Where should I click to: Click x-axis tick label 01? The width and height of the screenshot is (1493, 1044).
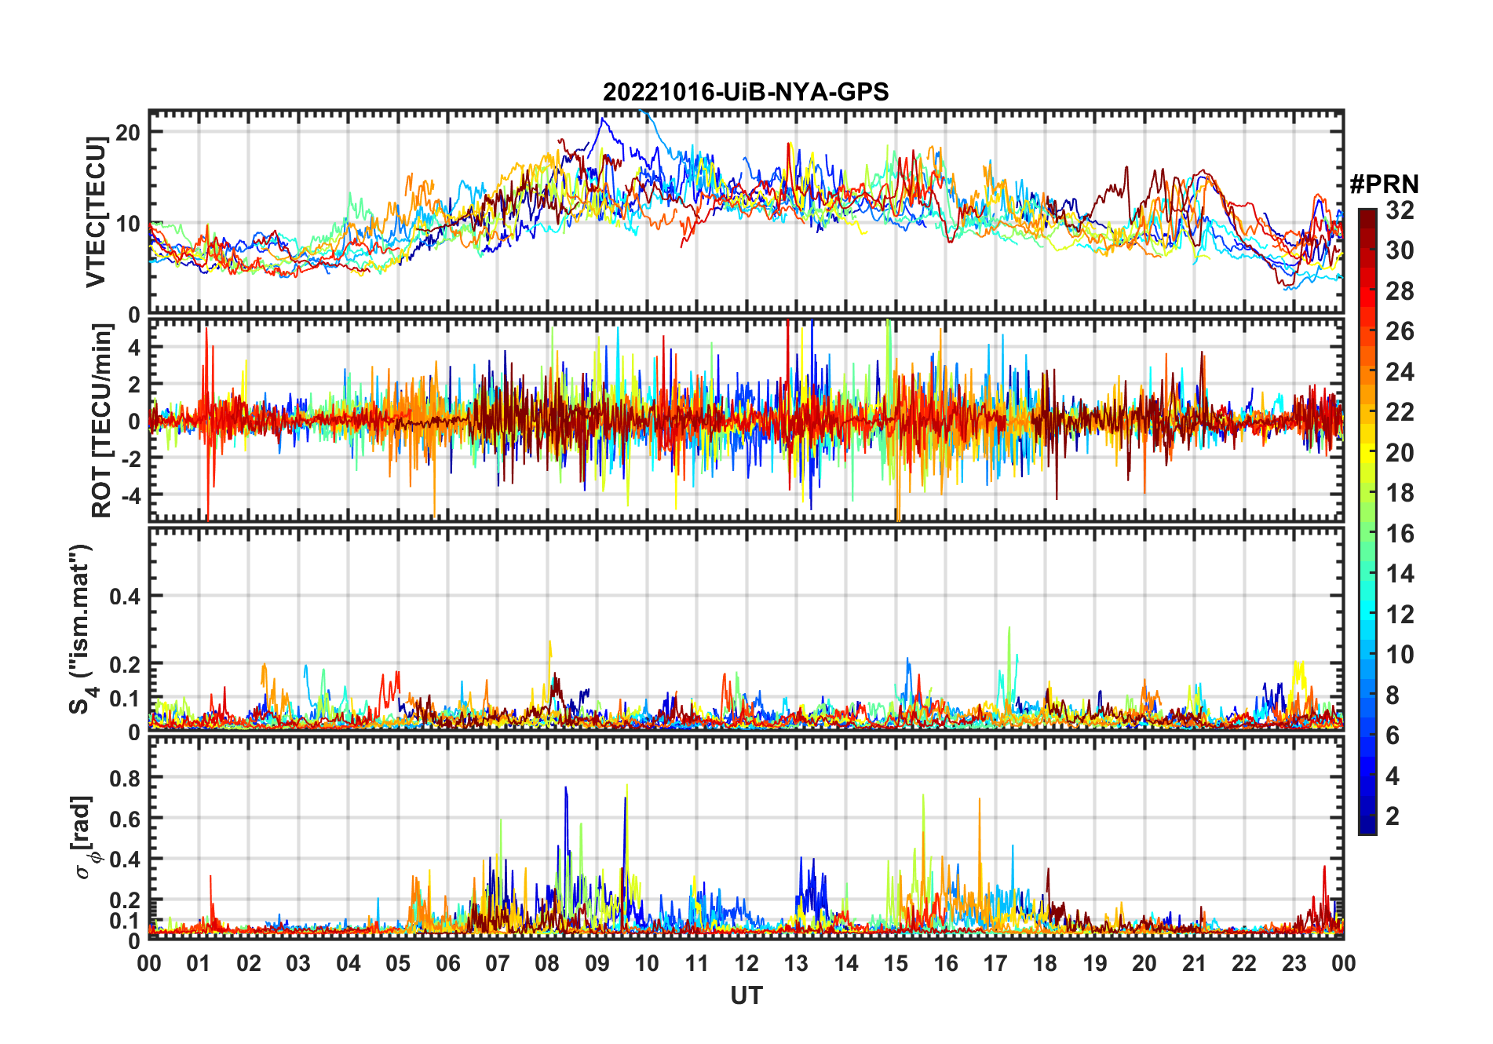point(199,963)
